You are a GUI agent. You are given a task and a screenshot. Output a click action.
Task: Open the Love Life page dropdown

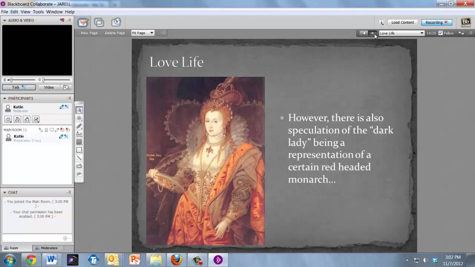click(x=402, y=33)
